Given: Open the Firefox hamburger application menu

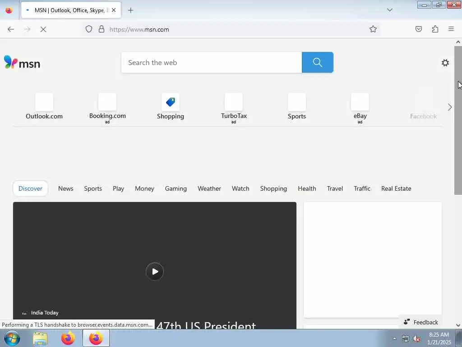Looking at the screenshot, I should pos(451,29).
